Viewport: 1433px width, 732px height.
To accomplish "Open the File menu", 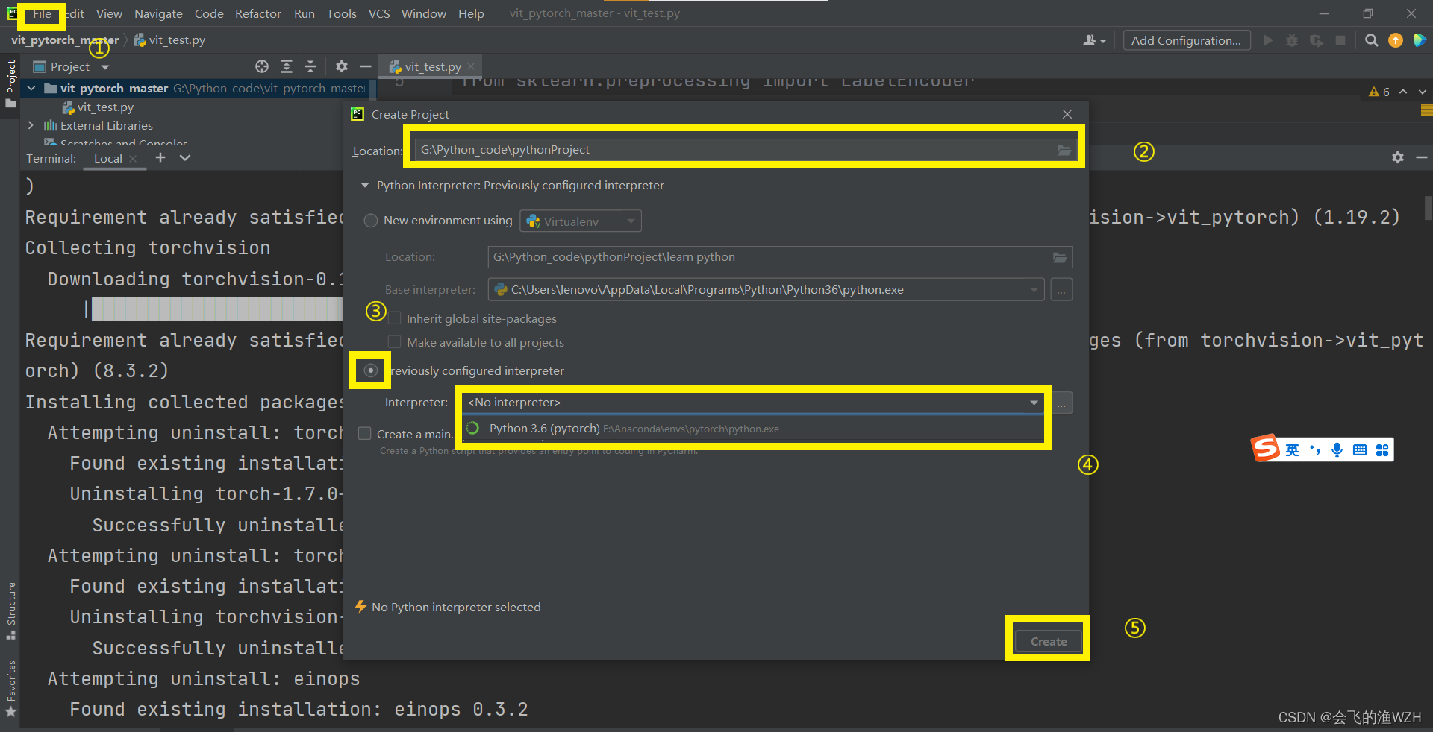I will point(42,14).
